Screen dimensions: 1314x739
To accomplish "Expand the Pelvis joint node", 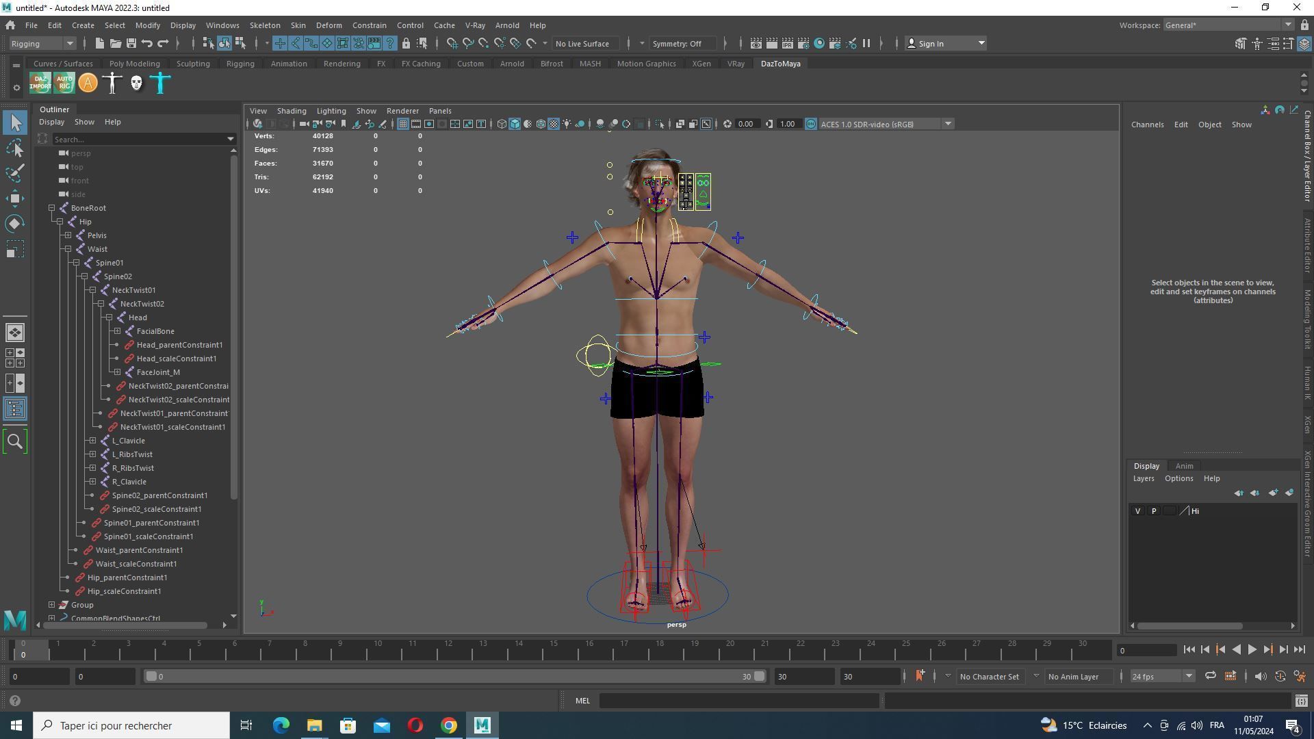I will point(68,235).
